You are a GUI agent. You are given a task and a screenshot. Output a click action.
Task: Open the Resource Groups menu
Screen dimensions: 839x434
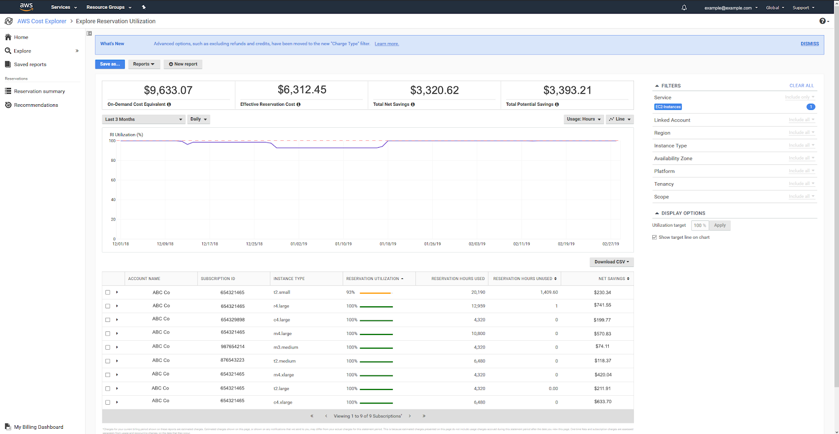pos(109,7)
